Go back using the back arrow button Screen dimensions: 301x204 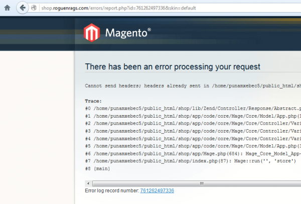(22, 8)
